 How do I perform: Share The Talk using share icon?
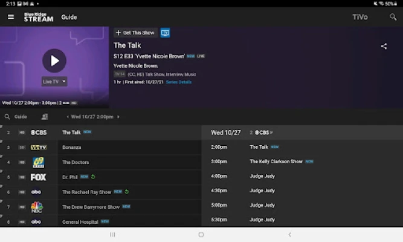[x=384, y=46]
